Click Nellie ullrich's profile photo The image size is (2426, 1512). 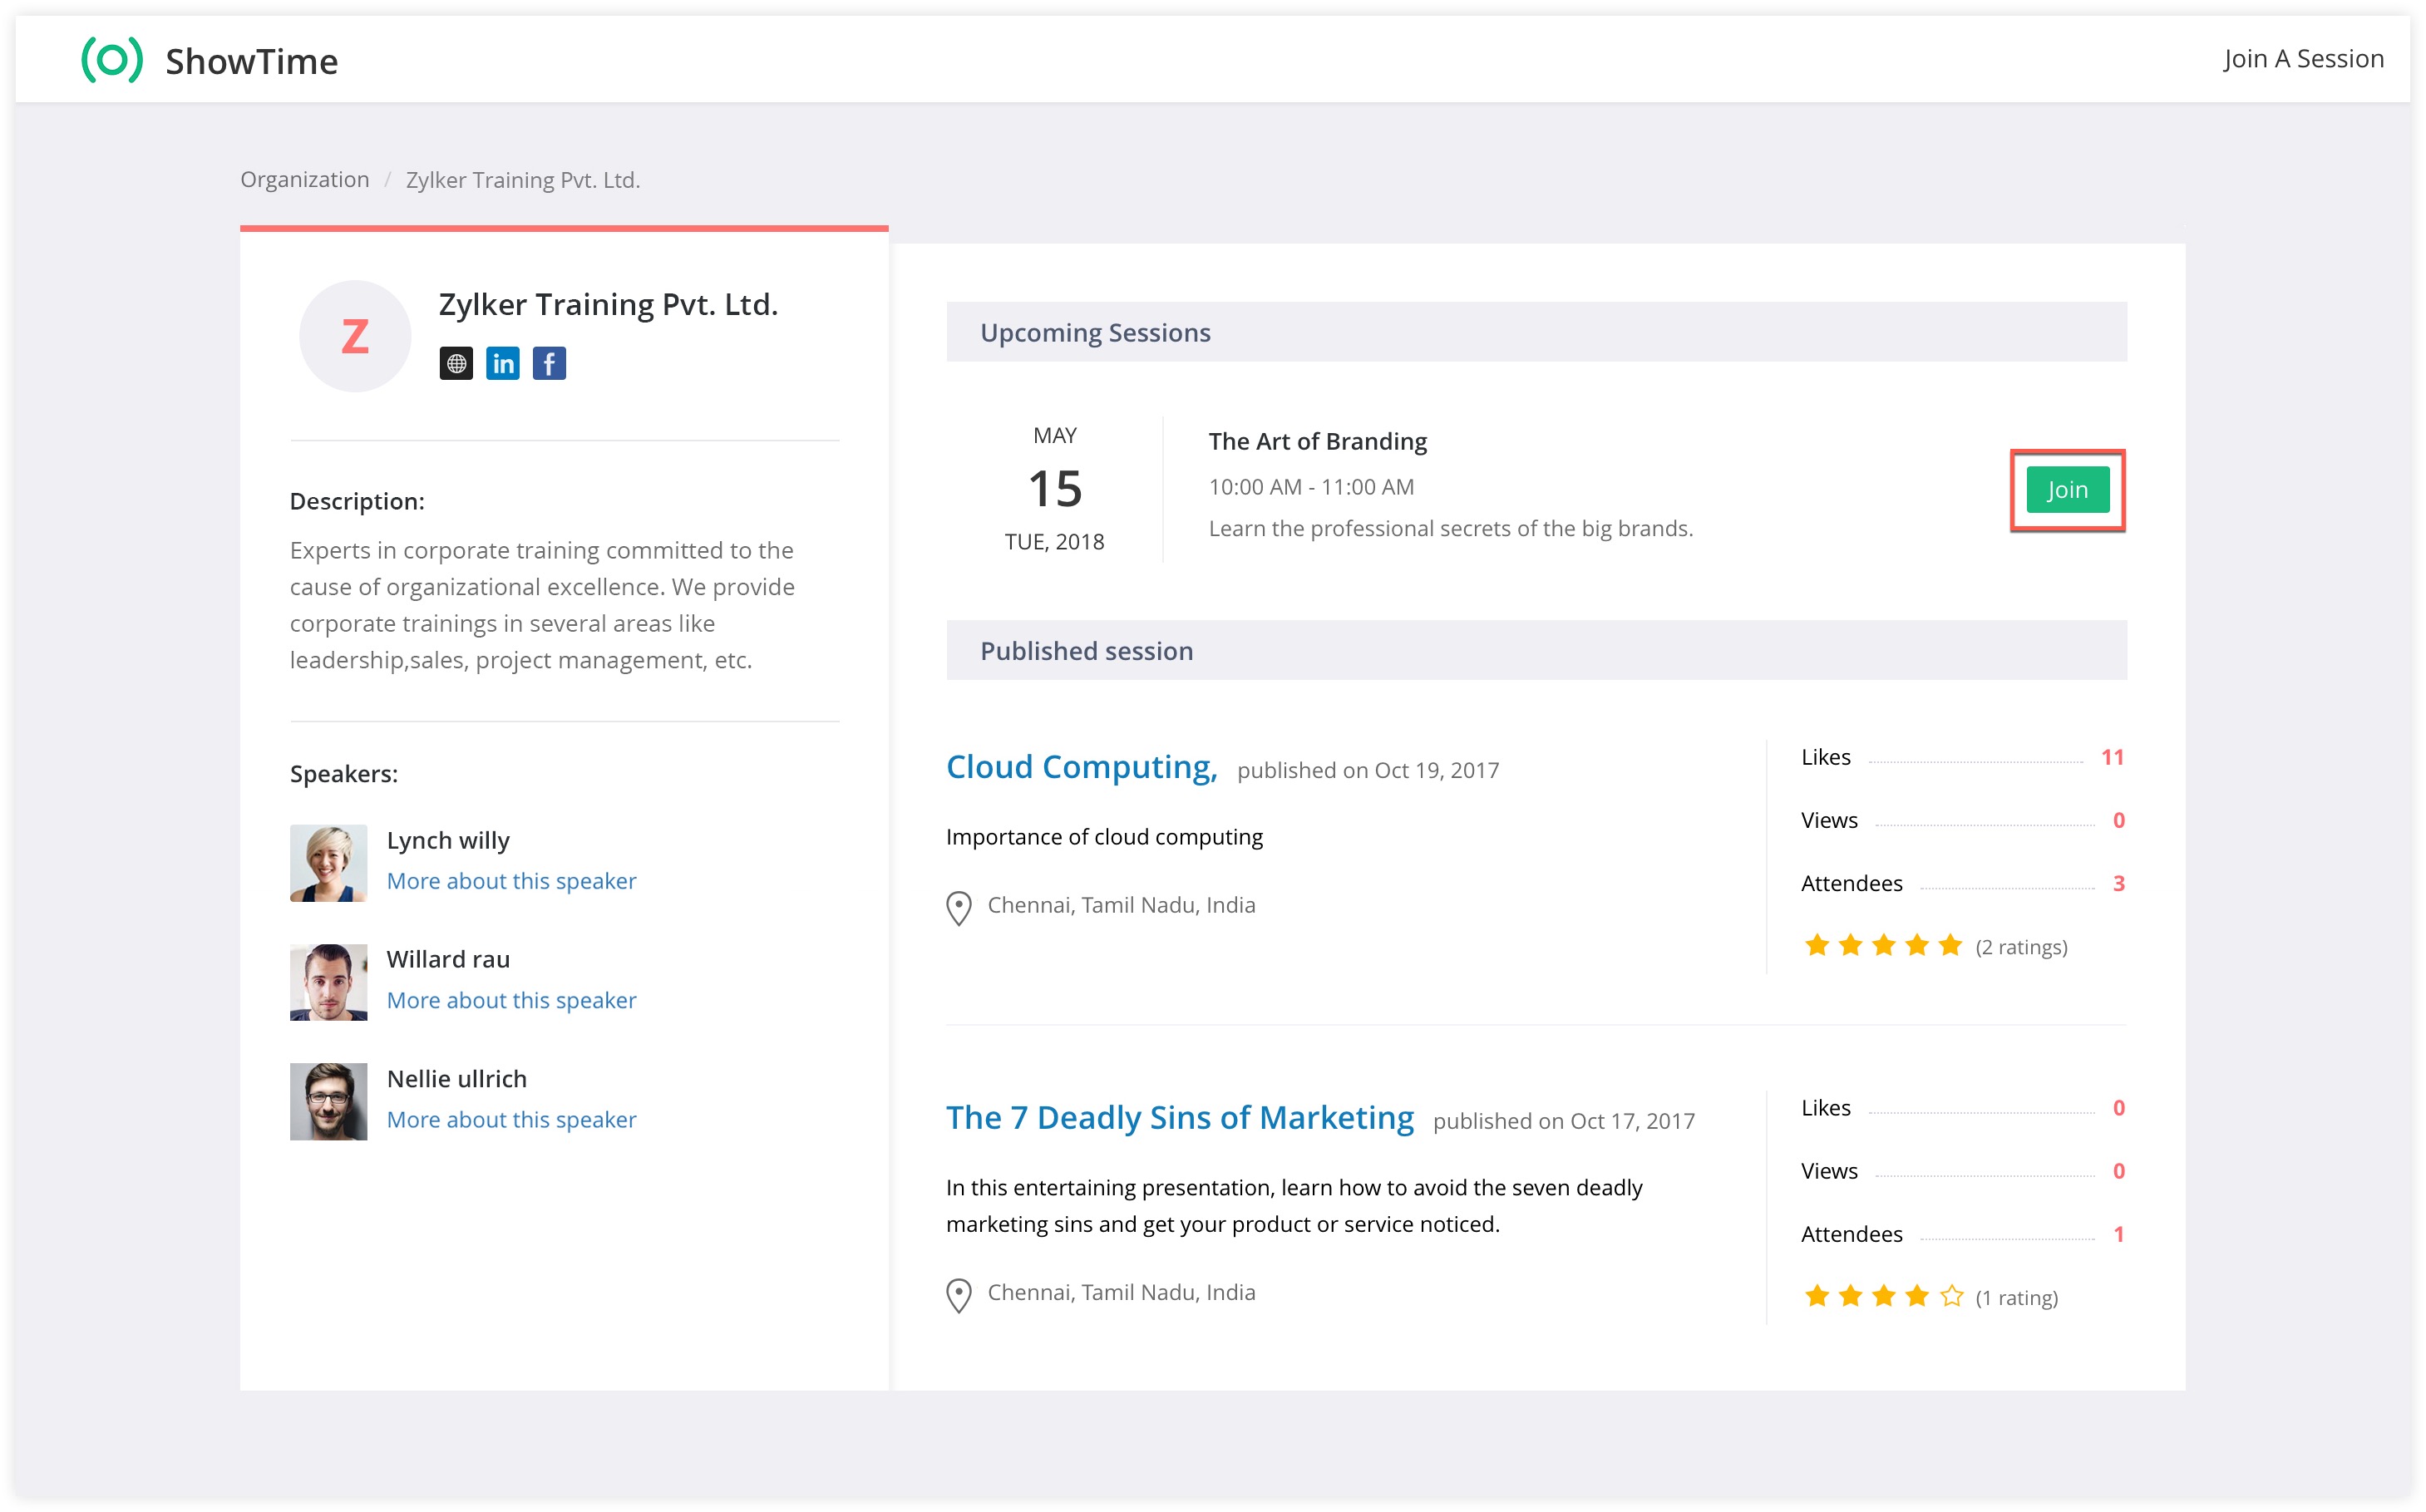328,1102
